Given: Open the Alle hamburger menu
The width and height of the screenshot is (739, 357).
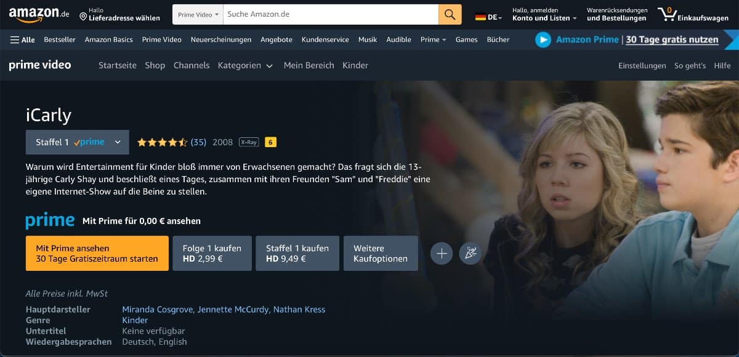Looking at the screenshot, I should tap(22, 39).
